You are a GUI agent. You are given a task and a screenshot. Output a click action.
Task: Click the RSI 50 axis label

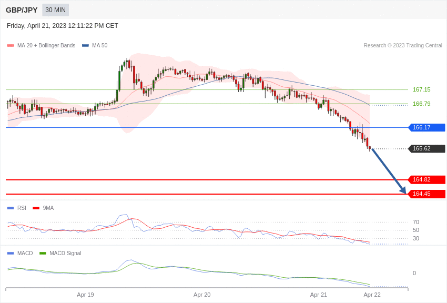click(416, 230)
